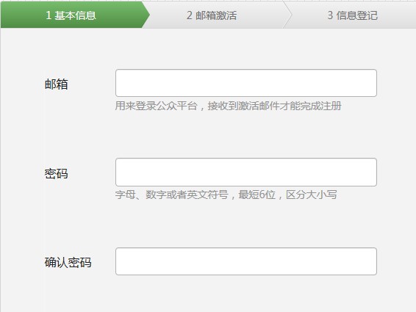Click the 邮箱激活 label text in step 2
The image size is (416, 312).
click(216, 15)
